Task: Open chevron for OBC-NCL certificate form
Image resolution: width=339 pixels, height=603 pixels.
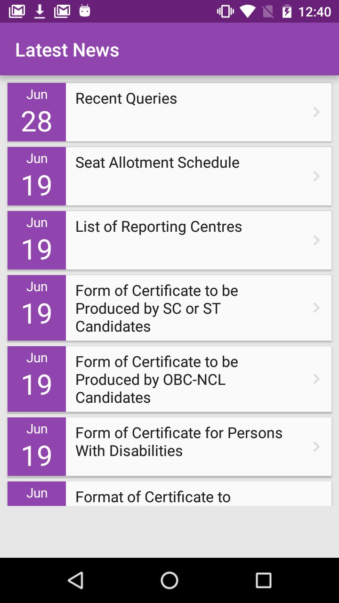Action: point(316,379)
